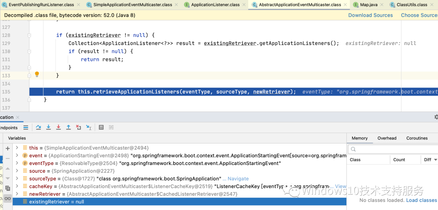Click the Step Over debugger icon

point(39,127)
